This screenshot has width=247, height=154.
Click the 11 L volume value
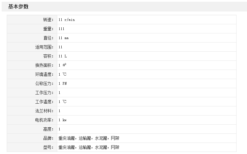pos(62,56)
